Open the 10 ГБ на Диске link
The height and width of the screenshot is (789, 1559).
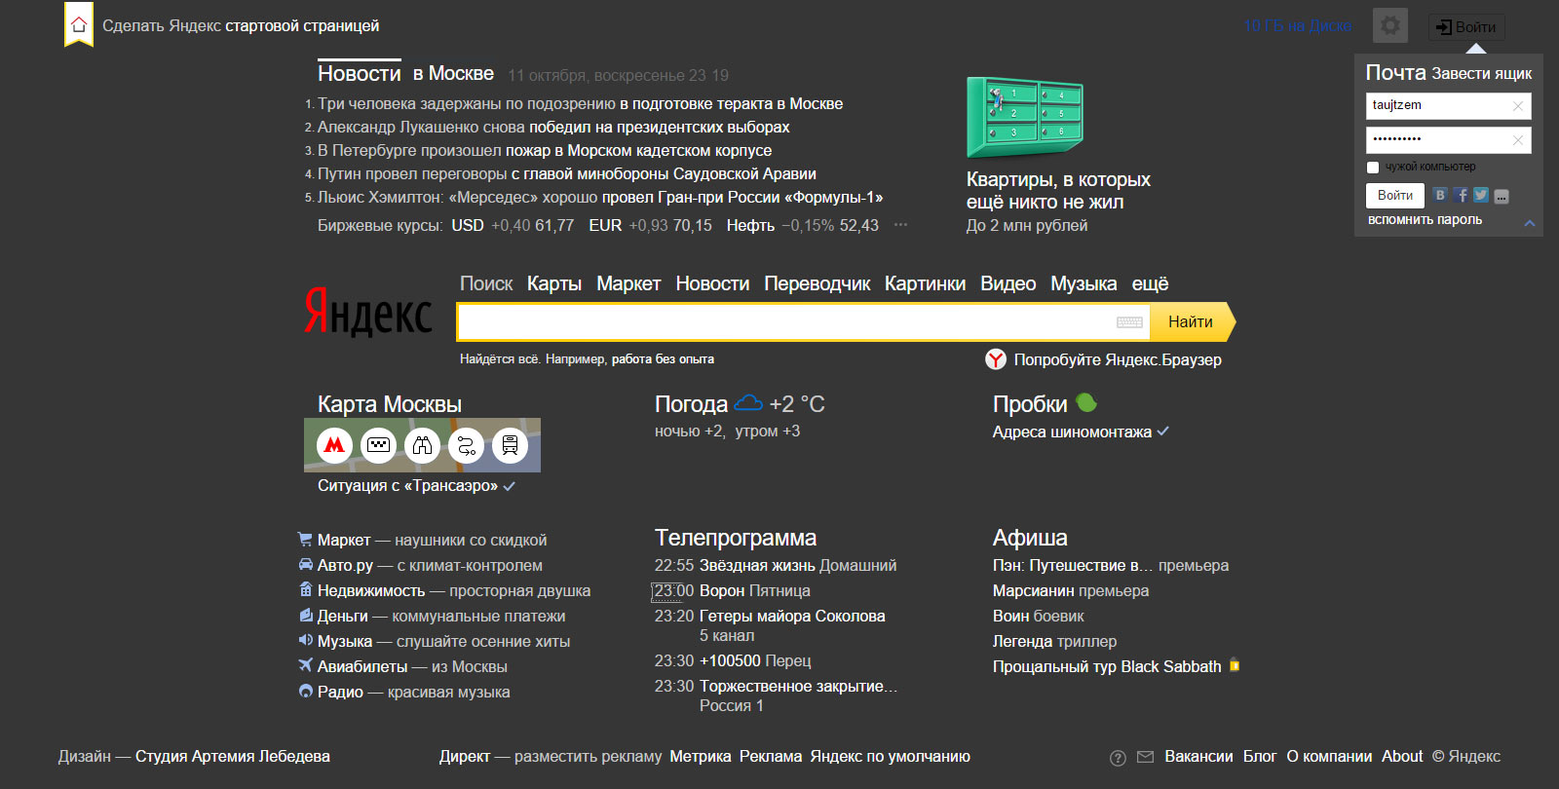(1297, 26)
